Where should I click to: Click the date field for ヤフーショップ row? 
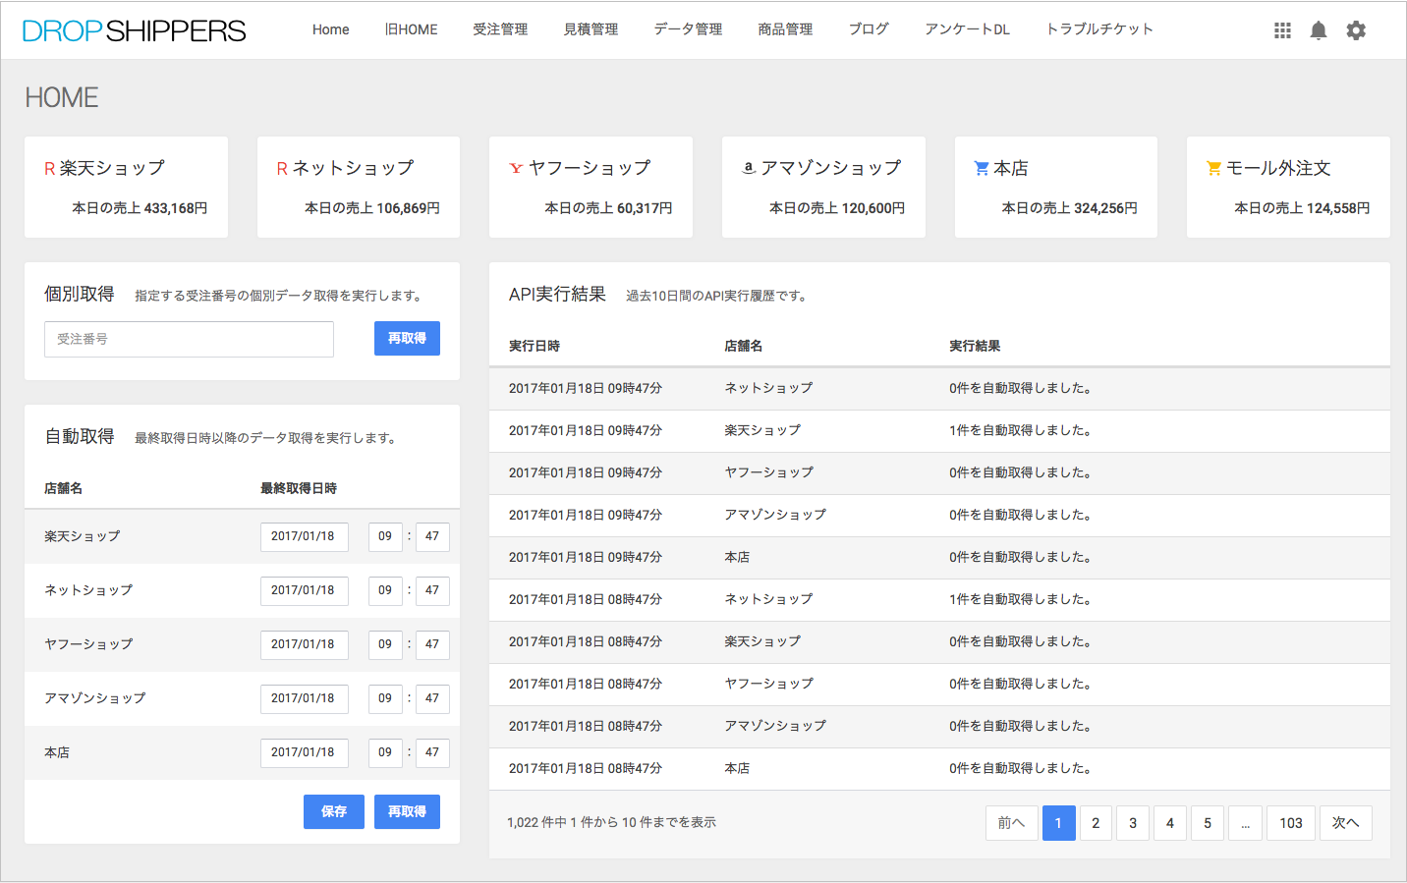[304, 645]
